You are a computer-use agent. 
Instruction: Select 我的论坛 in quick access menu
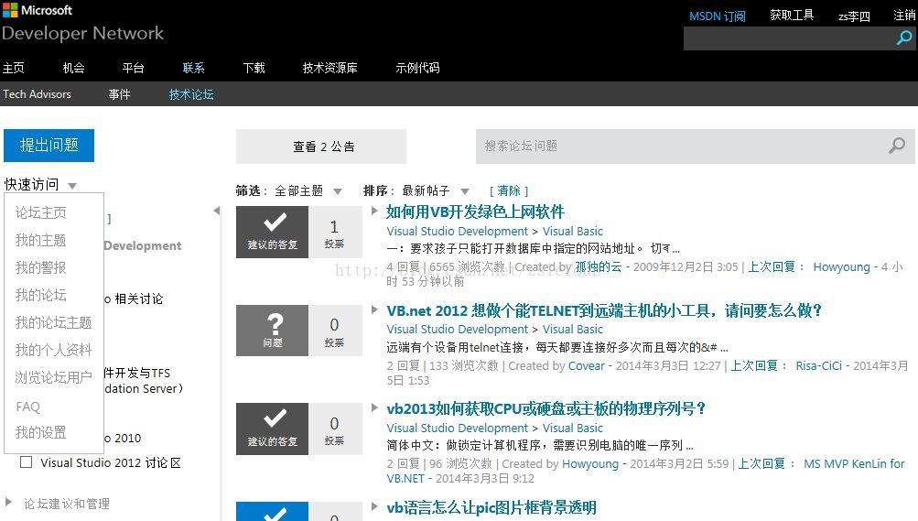[x=41, y=295]
